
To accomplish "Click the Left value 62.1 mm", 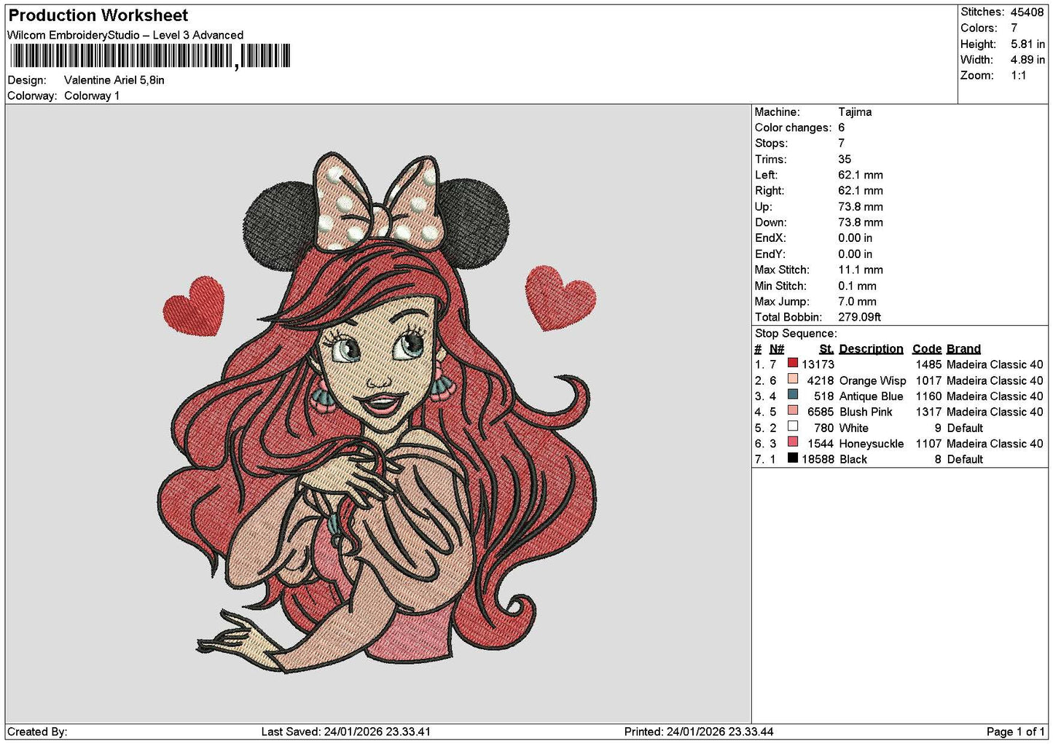I will (x=860, y=175).
